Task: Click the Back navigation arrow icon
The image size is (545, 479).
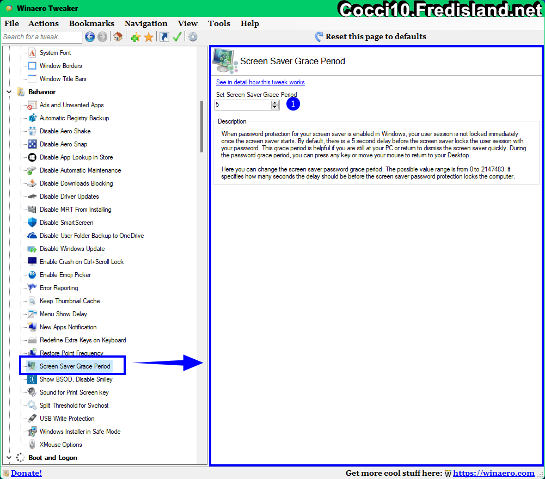Action: click(90, 37)
